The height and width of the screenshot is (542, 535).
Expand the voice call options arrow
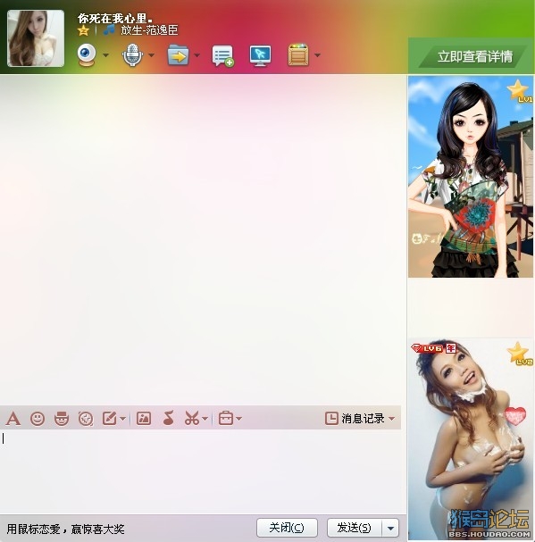(151, 55)
